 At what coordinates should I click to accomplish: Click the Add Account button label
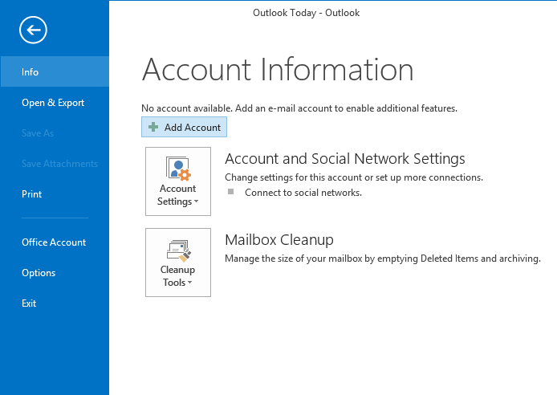(x=192, y=127)
